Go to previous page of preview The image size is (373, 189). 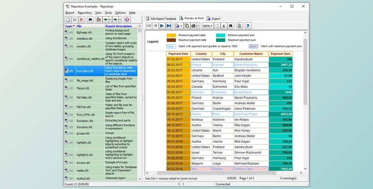click(x=155, y=26)
